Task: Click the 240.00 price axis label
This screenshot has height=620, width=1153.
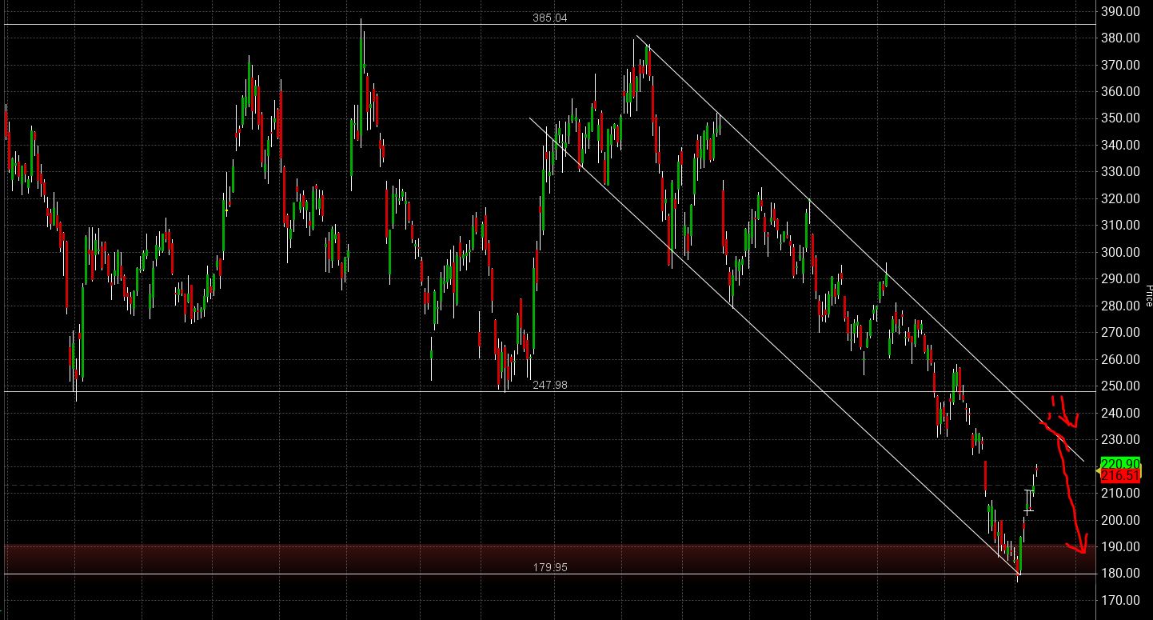Action: 1120,413
